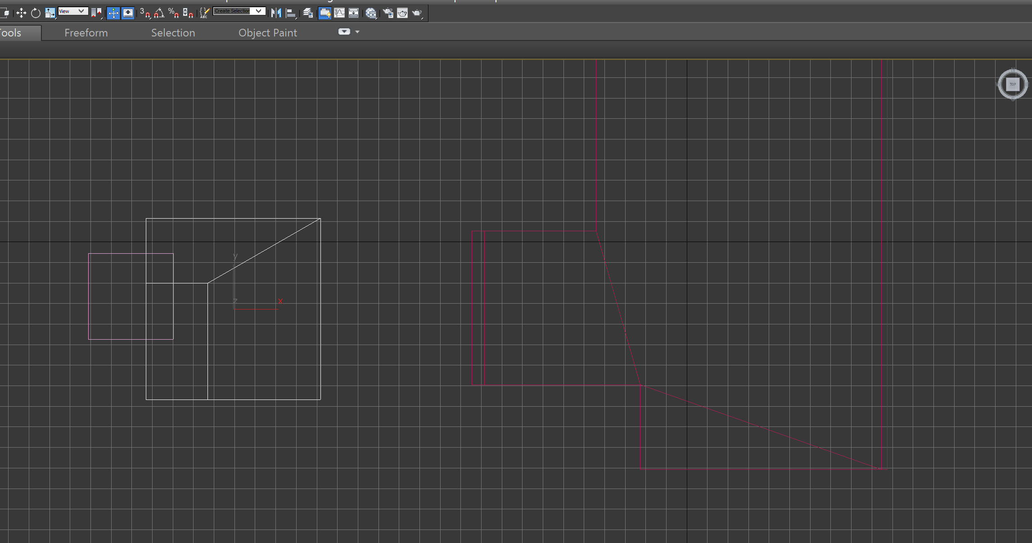
Task: Toggle the Ribbon display
Action: pyautogui.click(x=325, y=13)
